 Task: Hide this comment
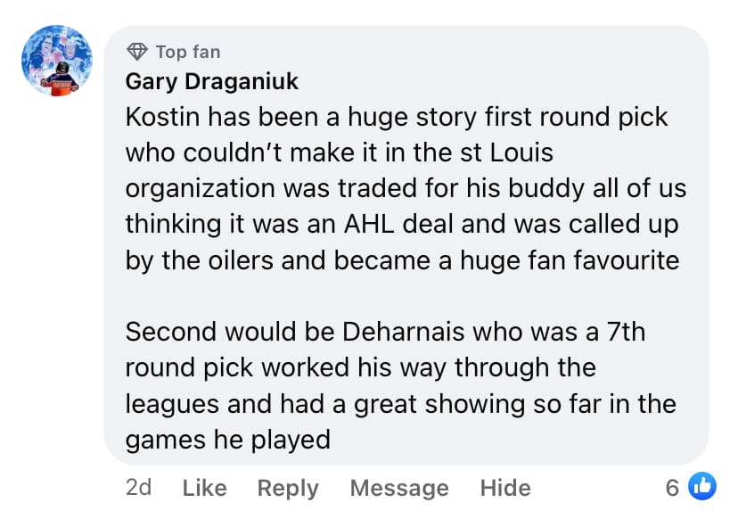pyautogui.click(x=504, y=488)
